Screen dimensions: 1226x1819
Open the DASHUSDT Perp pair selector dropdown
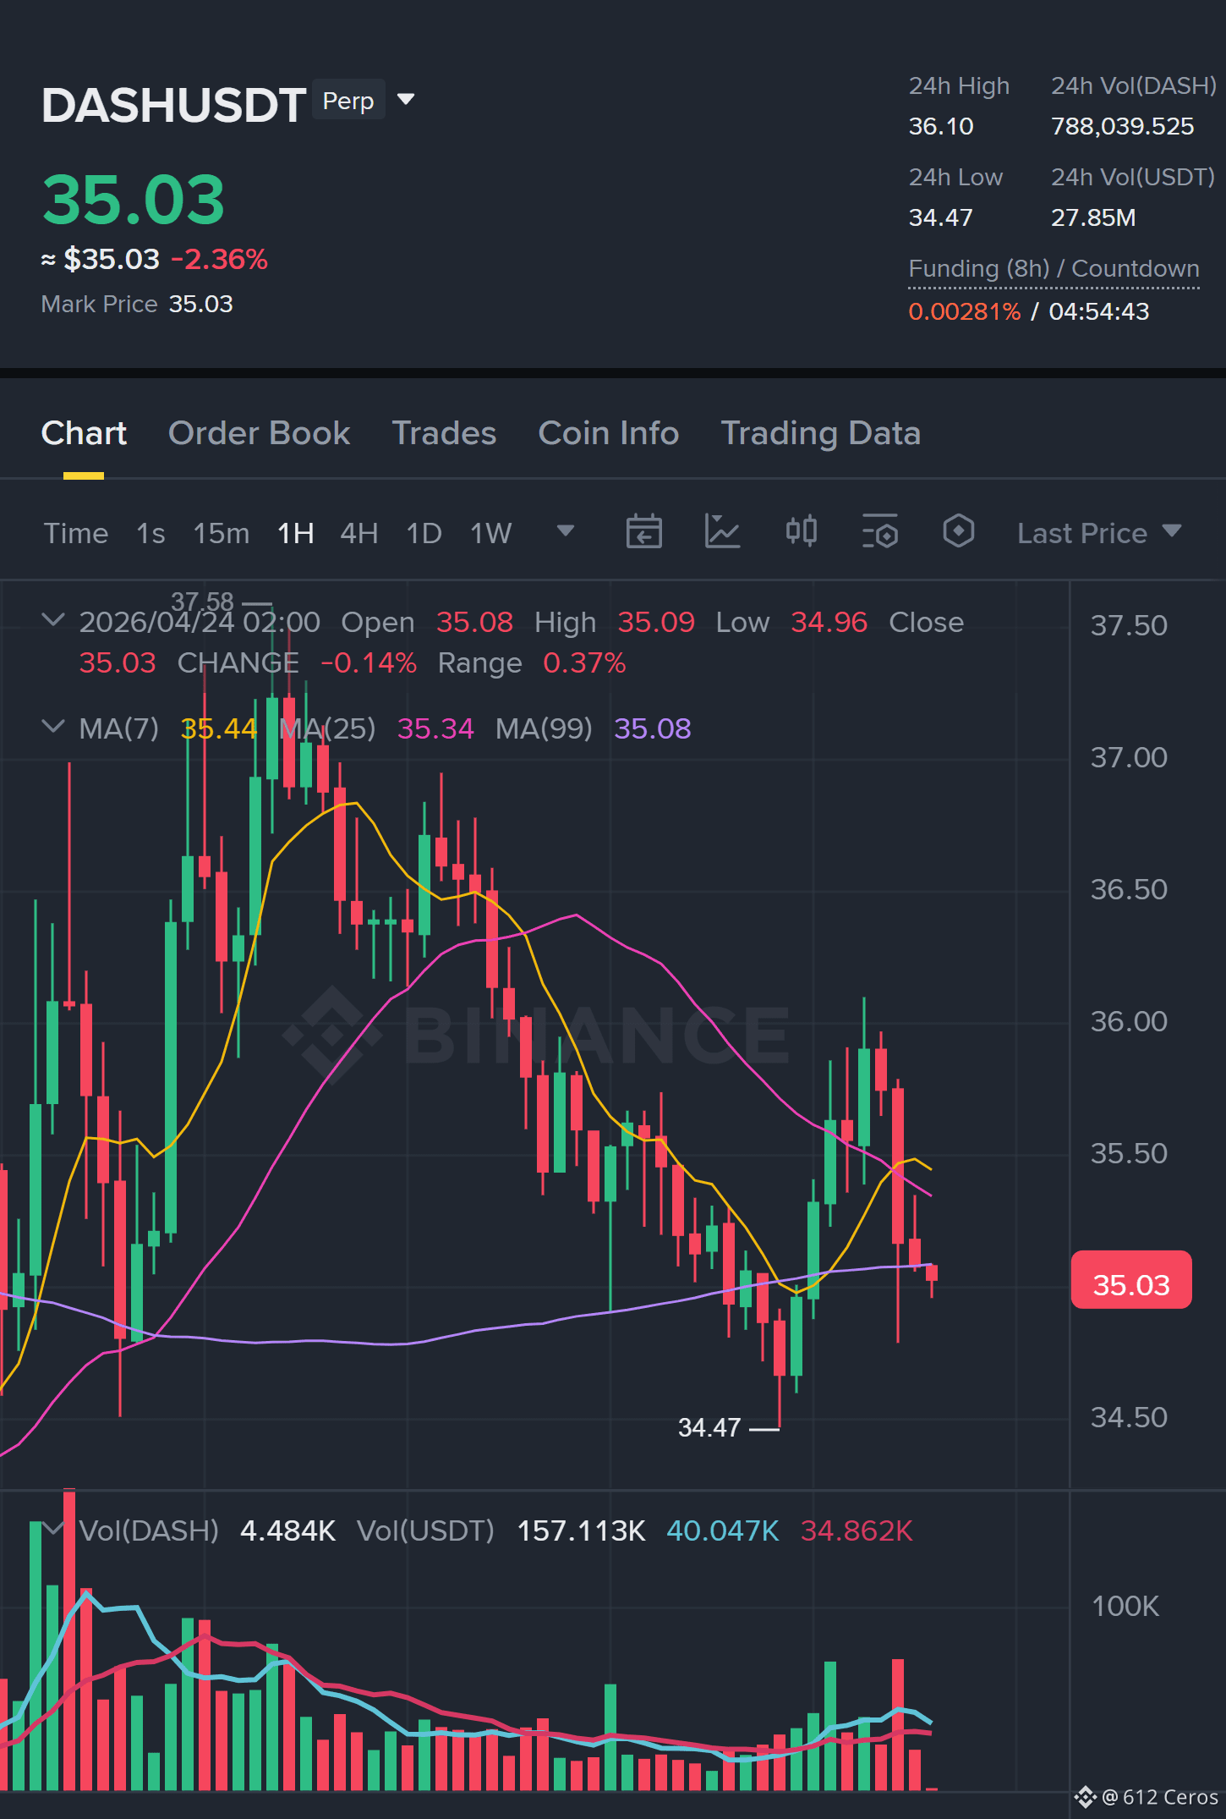tap(406, 100)
